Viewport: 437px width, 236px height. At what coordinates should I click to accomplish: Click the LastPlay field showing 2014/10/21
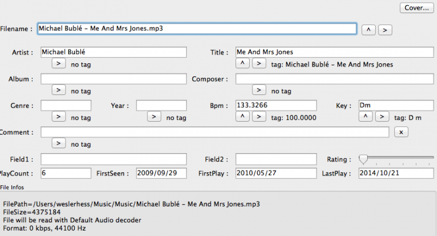coord(396,173)
